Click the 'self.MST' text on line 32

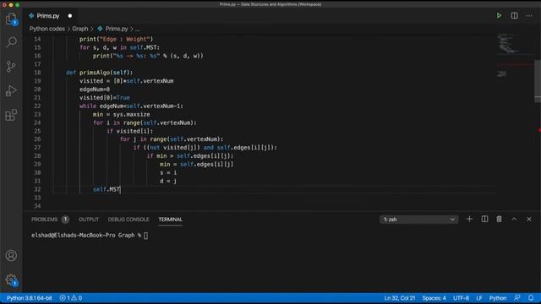(x=107, y=189)
